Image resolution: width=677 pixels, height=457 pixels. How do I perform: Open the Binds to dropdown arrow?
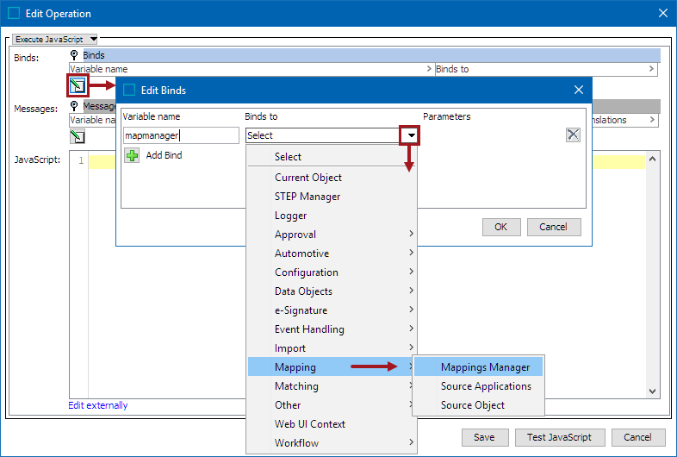tap(410, 135)
